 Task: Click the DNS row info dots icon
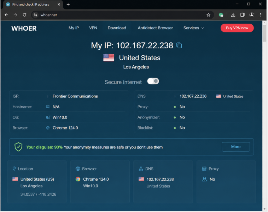(175, 96)
